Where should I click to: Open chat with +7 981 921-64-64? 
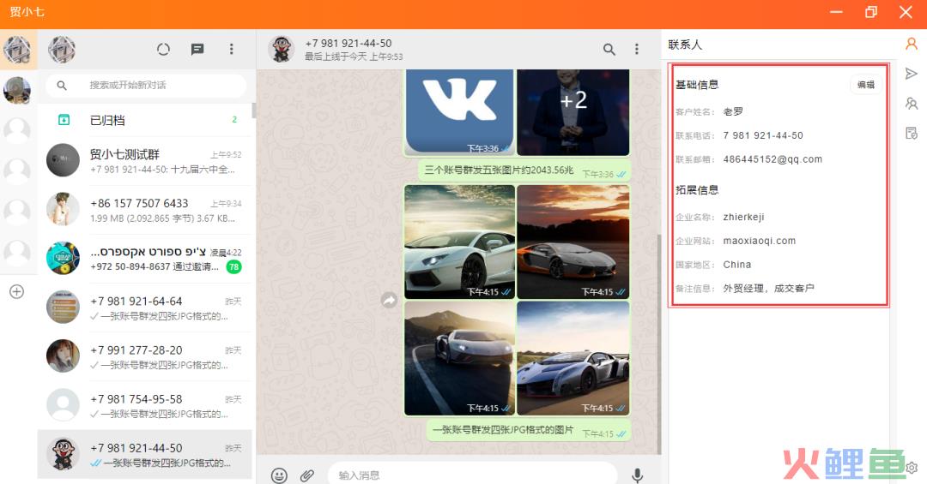(145, 308)
